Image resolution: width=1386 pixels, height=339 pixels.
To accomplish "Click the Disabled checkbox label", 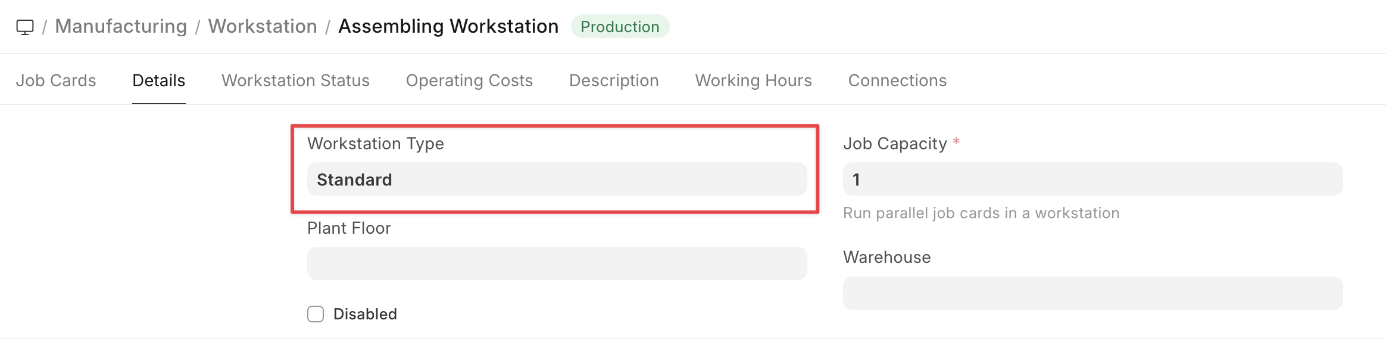I will pos(365,314).
